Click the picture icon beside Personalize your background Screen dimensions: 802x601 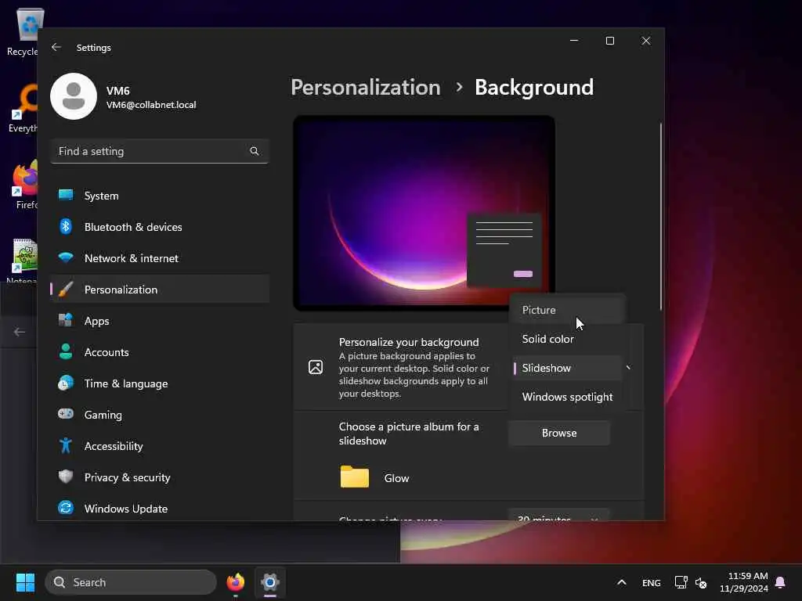click(316, 367)
